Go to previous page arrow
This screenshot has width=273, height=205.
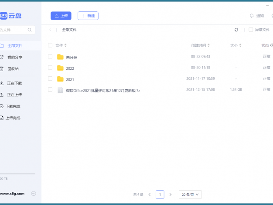[150, 195]
